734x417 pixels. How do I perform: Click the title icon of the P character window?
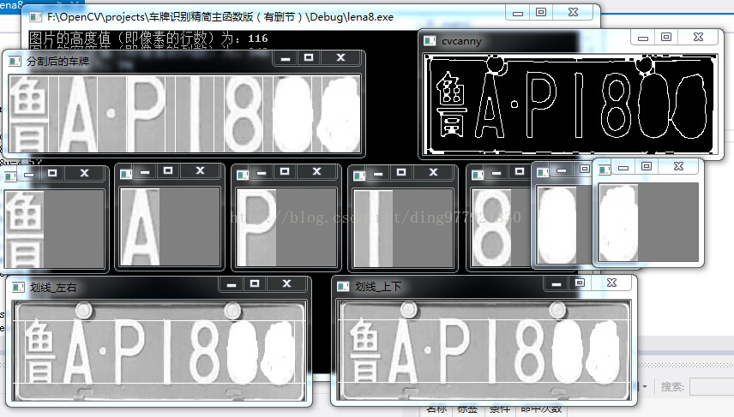tap(243, 175)
